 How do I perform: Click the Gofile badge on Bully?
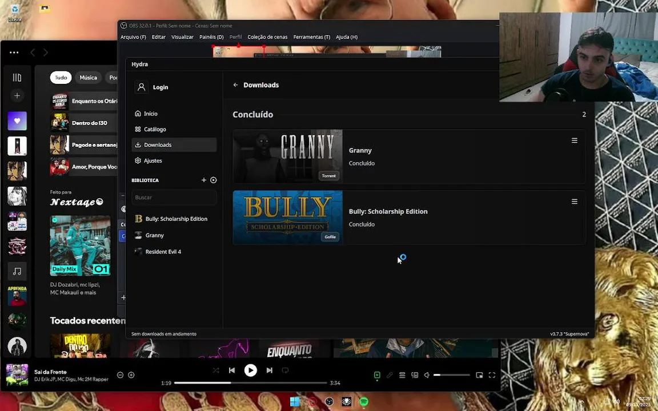pos(330,237)
